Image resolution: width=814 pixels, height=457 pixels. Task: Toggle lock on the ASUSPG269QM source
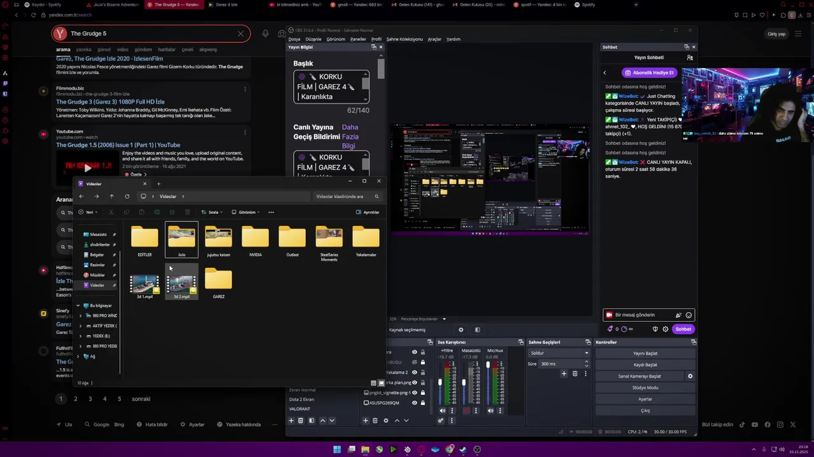pos(422,402)
